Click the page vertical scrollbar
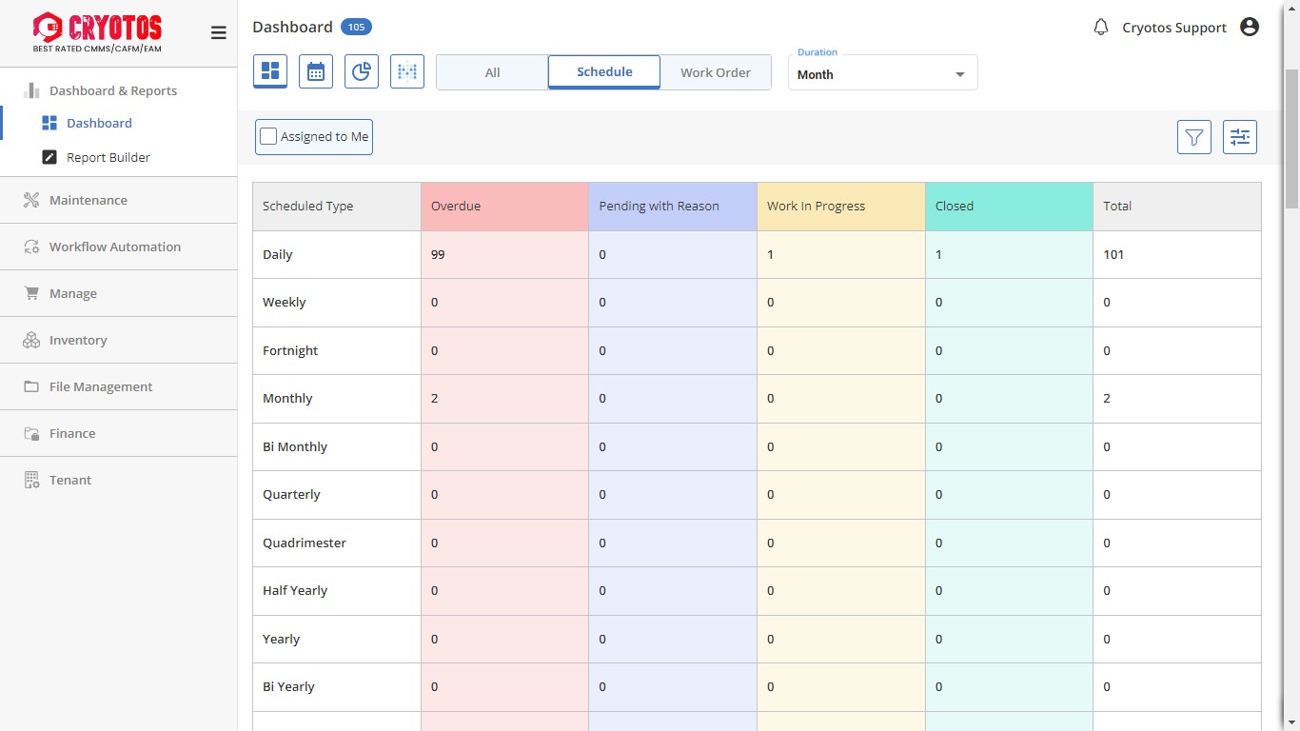The width and height of the screenshot is (1300, 731). [x=1291, y=138]
